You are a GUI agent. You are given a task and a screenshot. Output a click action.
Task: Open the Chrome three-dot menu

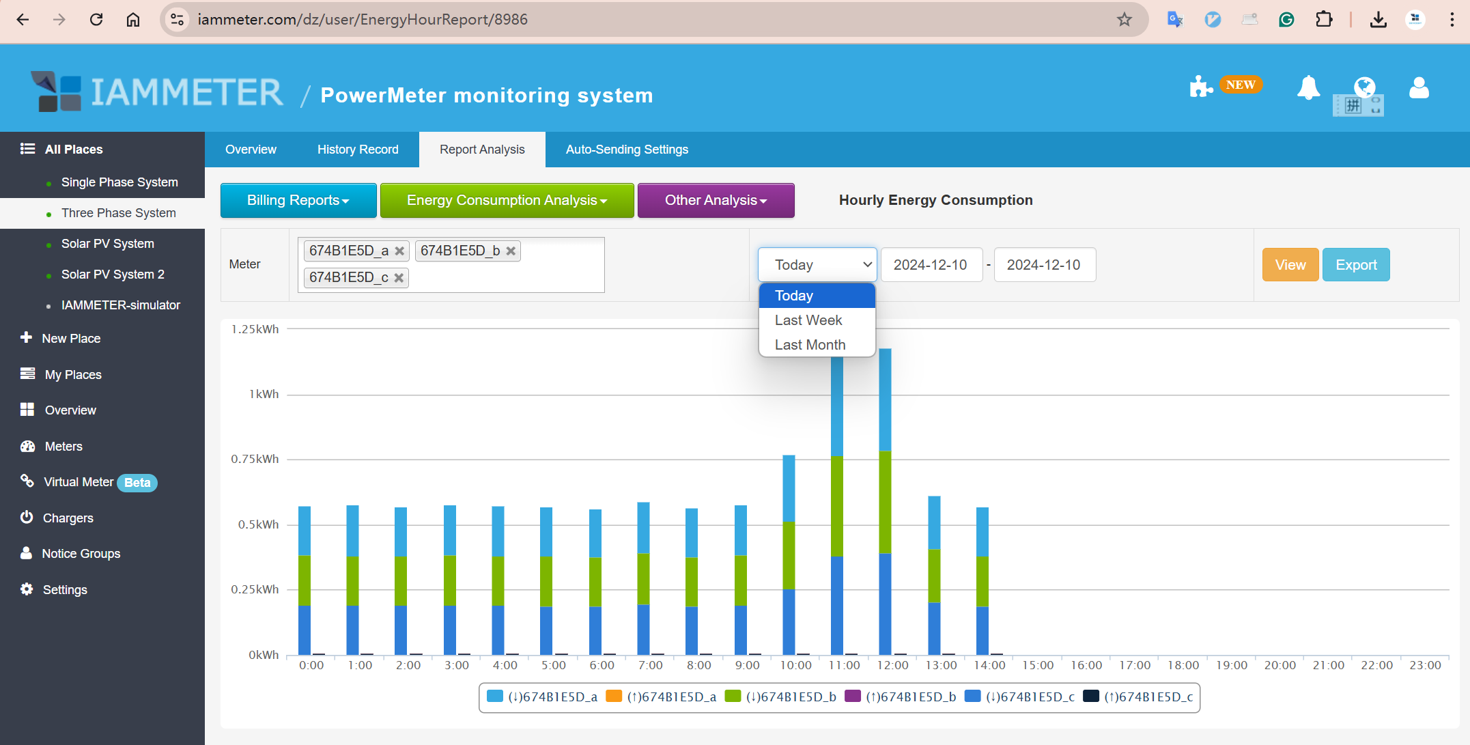pos(1452,19)
